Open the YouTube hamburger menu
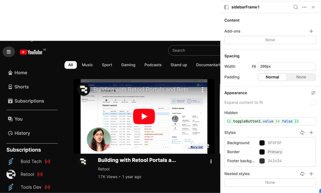 click(9, 52)
